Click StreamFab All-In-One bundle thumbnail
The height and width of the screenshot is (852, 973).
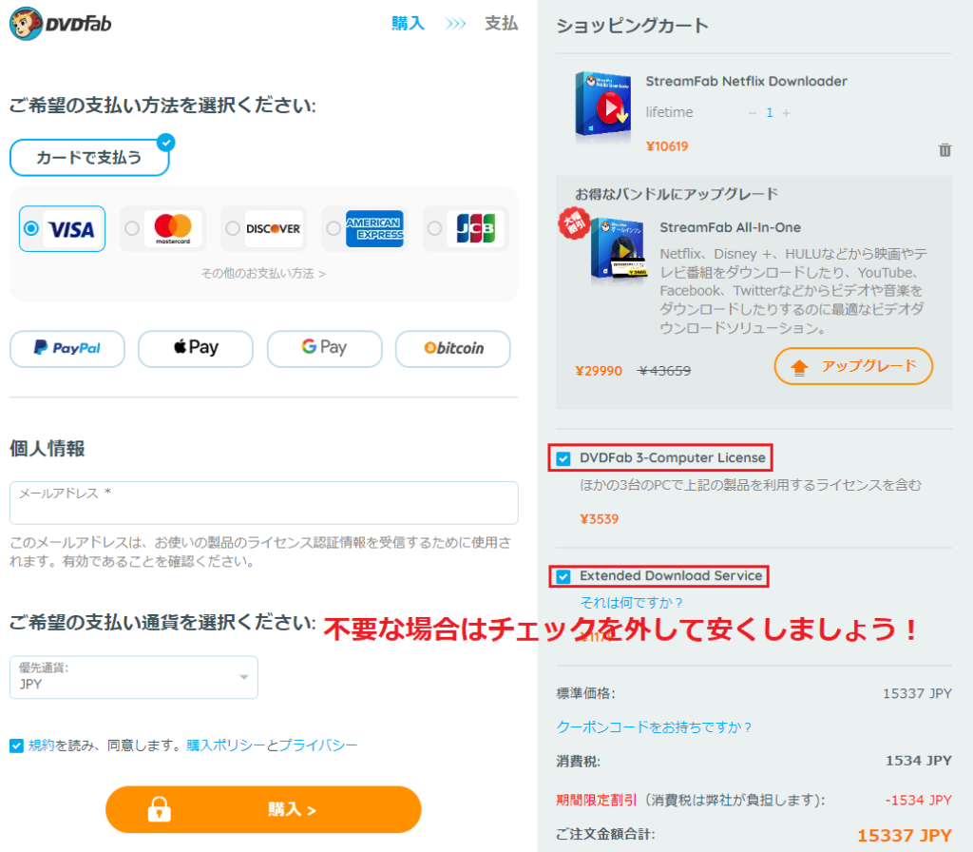618,249
